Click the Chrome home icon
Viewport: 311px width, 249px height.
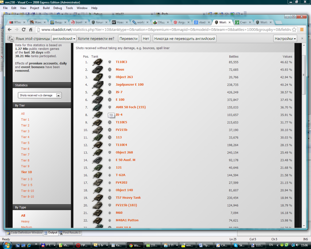click(31, 30)
